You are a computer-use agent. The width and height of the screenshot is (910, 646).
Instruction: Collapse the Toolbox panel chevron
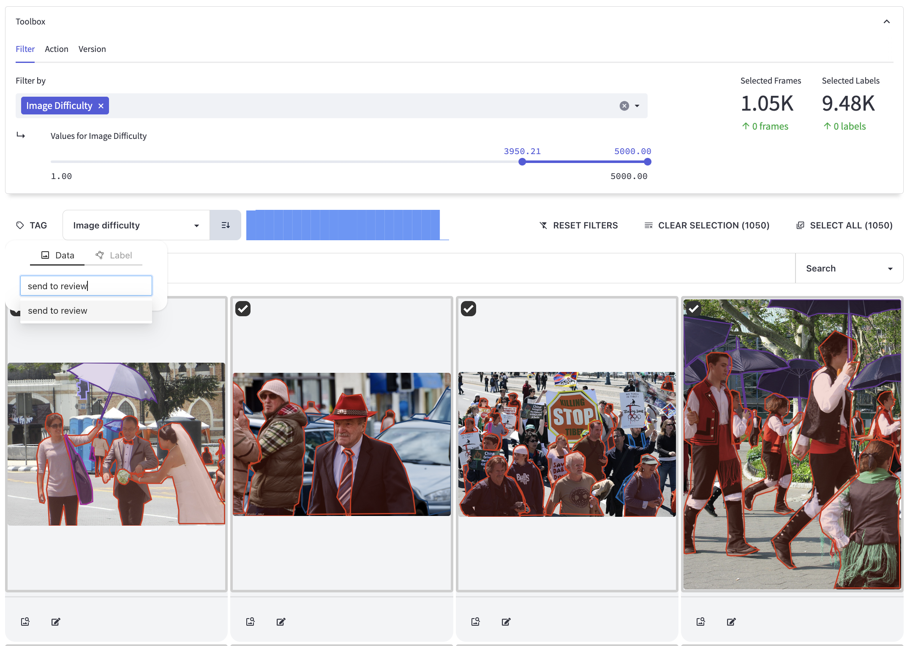click(x=886, y=22)
